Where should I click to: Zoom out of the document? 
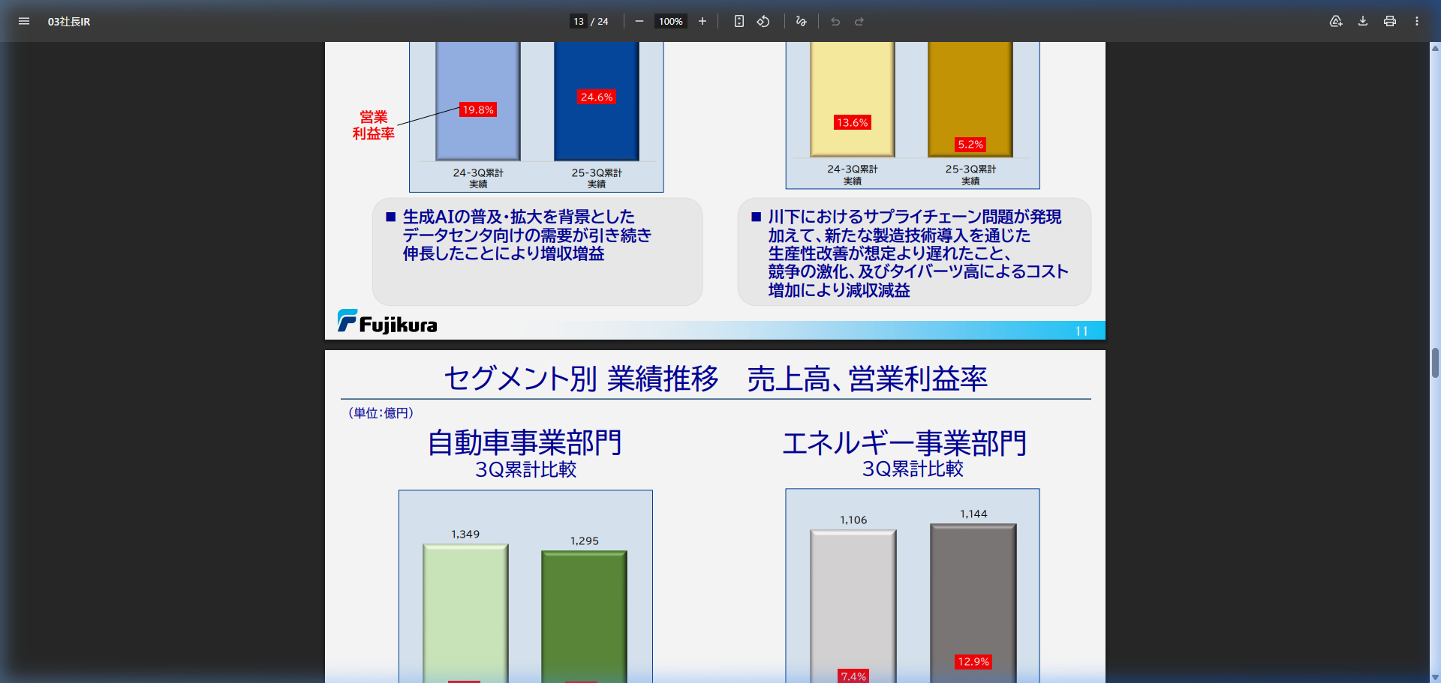coord(639,21)
